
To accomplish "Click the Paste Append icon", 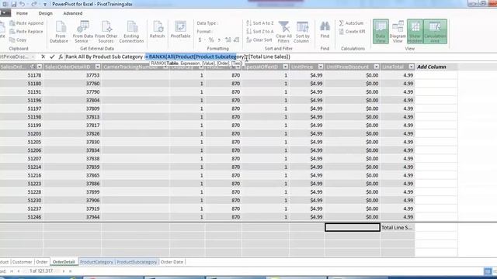I will coord(26,23).
